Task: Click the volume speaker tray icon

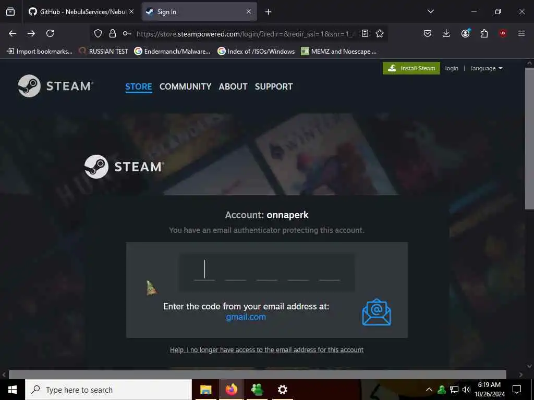Action: (x=466, y=390)
